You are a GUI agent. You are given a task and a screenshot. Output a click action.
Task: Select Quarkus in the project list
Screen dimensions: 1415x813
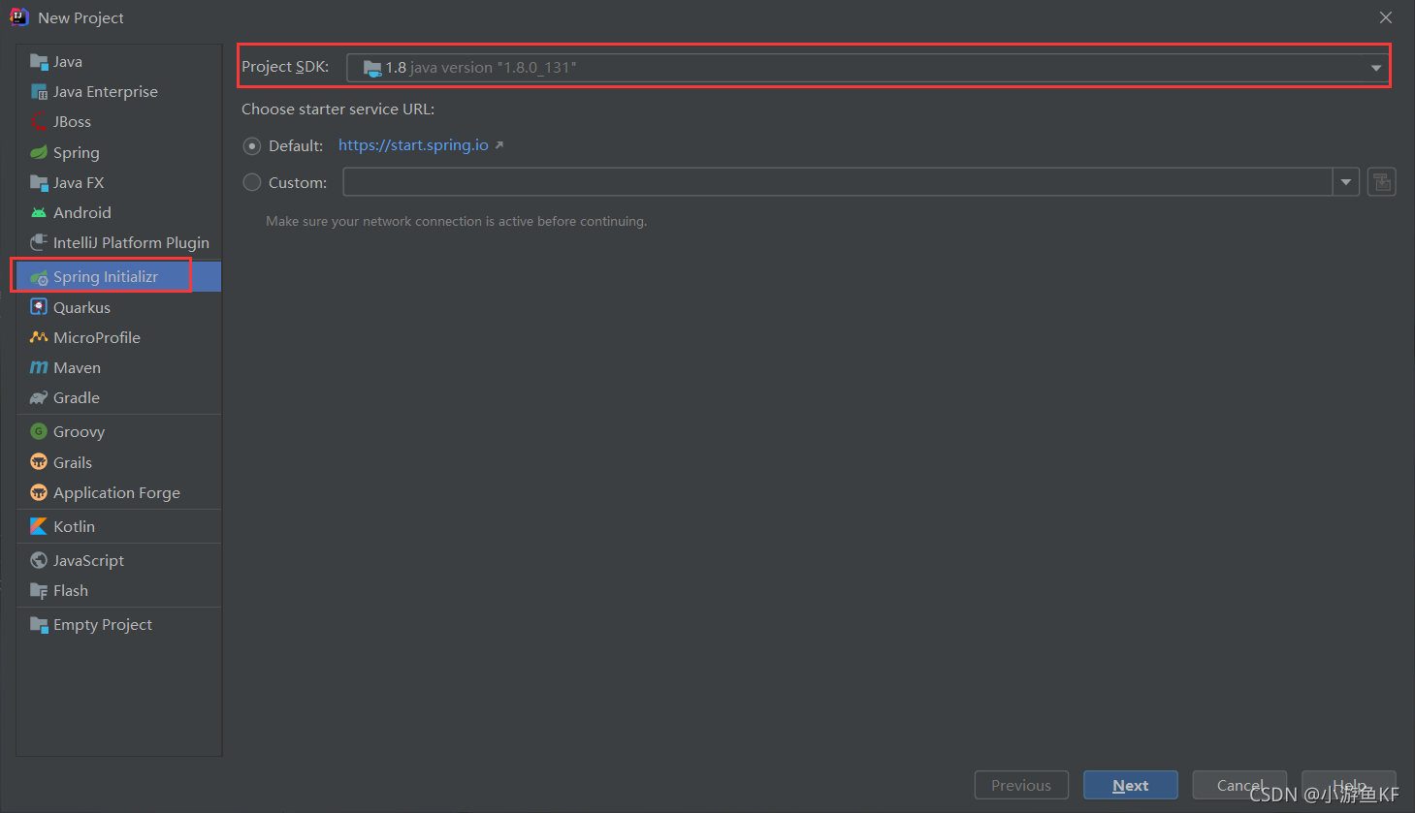pos(119,307)
